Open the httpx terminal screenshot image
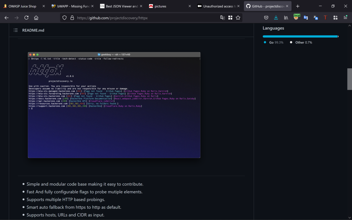 [114, 105]
